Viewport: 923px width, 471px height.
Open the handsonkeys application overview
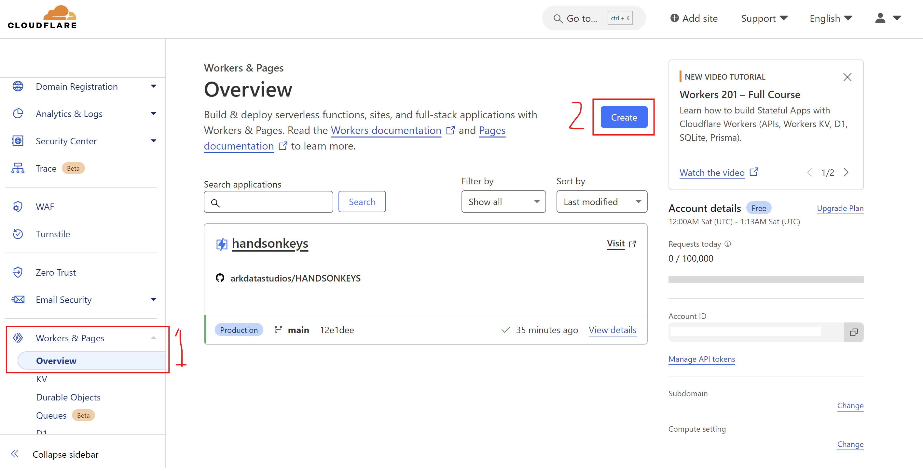point(269,243)
